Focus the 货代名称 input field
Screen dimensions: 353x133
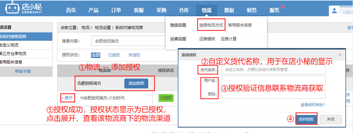[x=274, y=70]
